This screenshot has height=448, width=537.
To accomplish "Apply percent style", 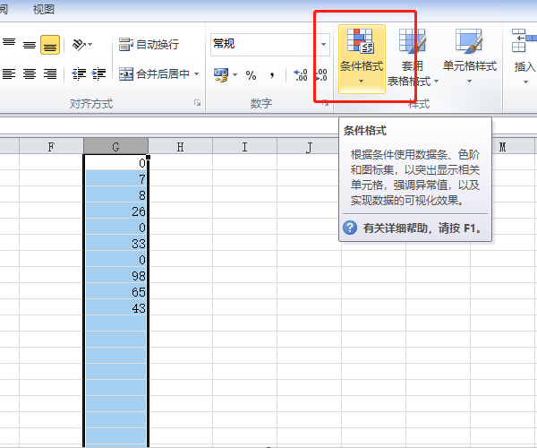I will pos(251,75).
